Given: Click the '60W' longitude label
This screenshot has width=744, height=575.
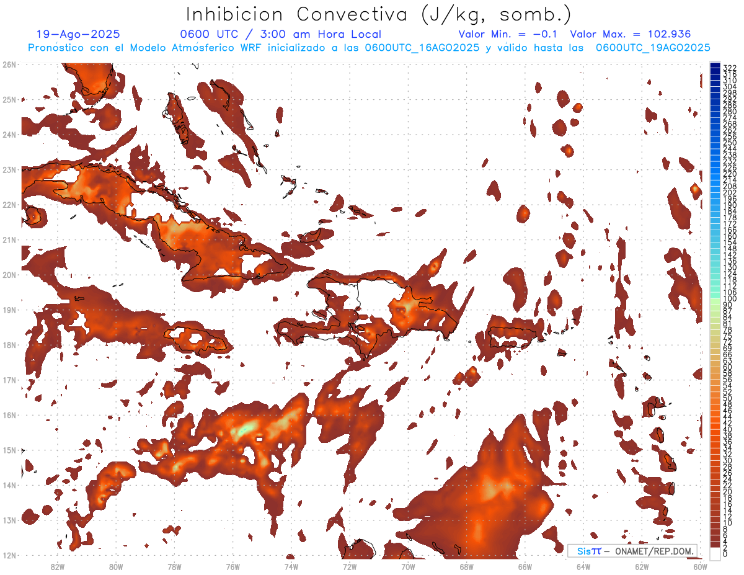Looking at the screenshot, I should tap(700, 566).
